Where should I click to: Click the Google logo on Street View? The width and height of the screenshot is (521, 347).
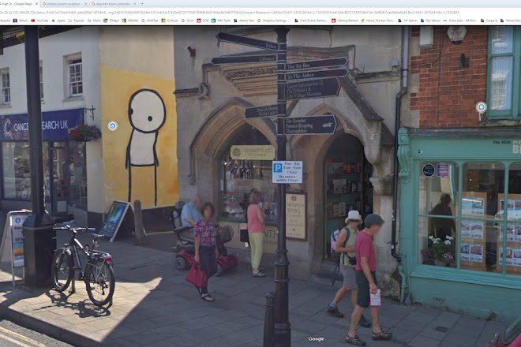coord(316,338)
